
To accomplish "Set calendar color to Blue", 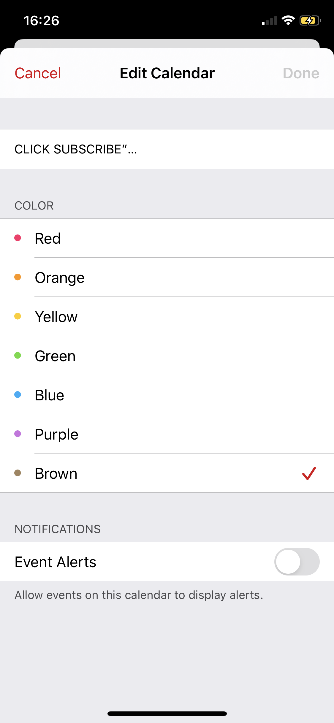I will click(166, 395).
